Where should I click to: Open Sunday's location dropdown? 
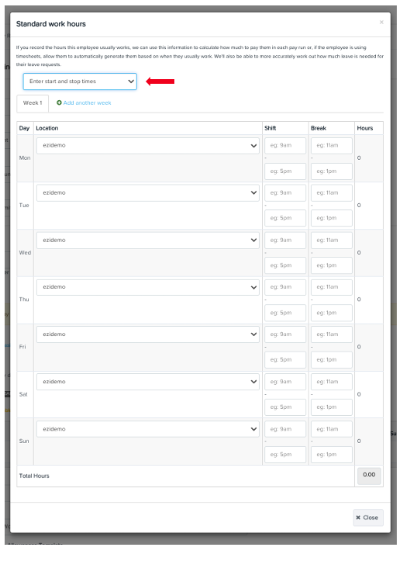point(148,429)
